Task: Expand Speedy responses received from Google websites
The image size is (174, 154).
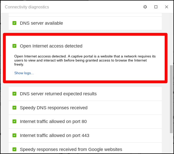Action: [71, 149]
